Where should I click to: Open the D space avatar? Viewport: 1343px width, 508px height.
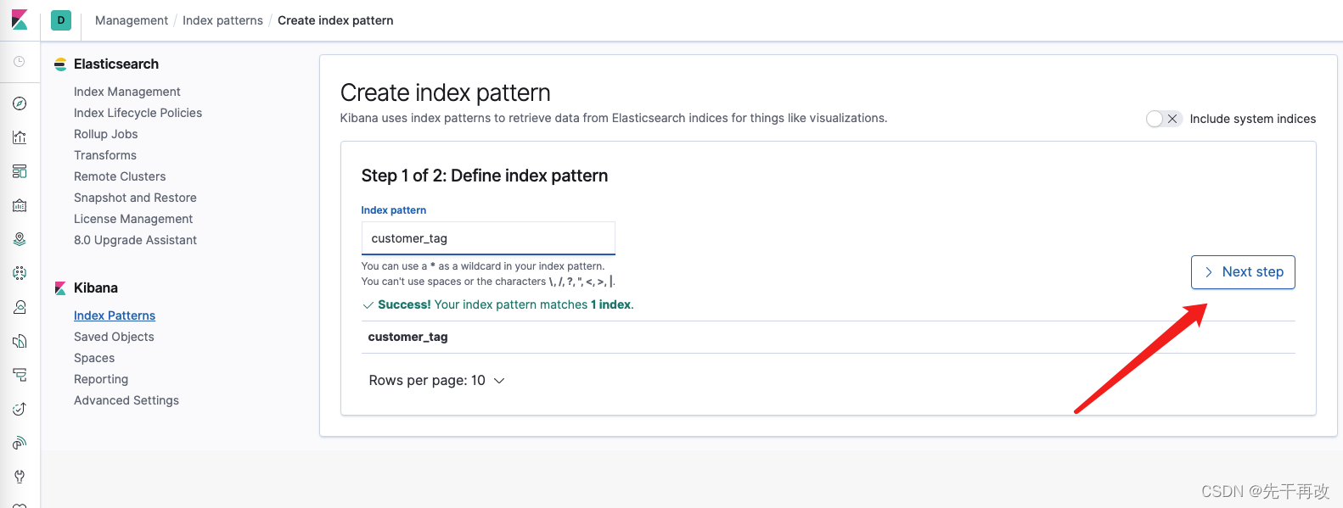[61, 20]
